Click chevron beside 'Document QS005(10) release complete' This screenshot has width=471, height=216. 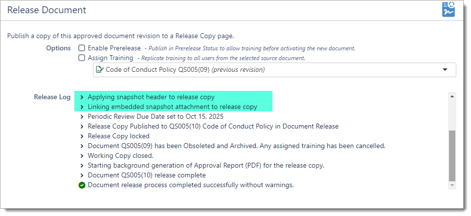click(82, 175)
